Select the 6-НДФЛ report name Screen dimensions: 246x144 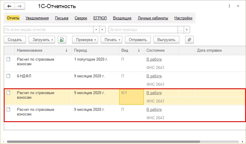click(x=24, y=76)
